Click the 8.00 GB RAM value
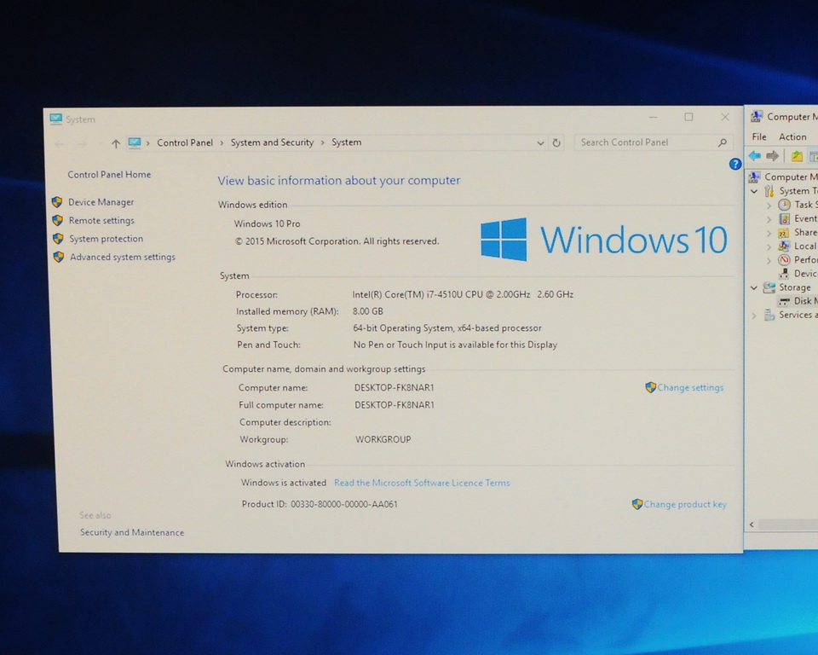 368,311
